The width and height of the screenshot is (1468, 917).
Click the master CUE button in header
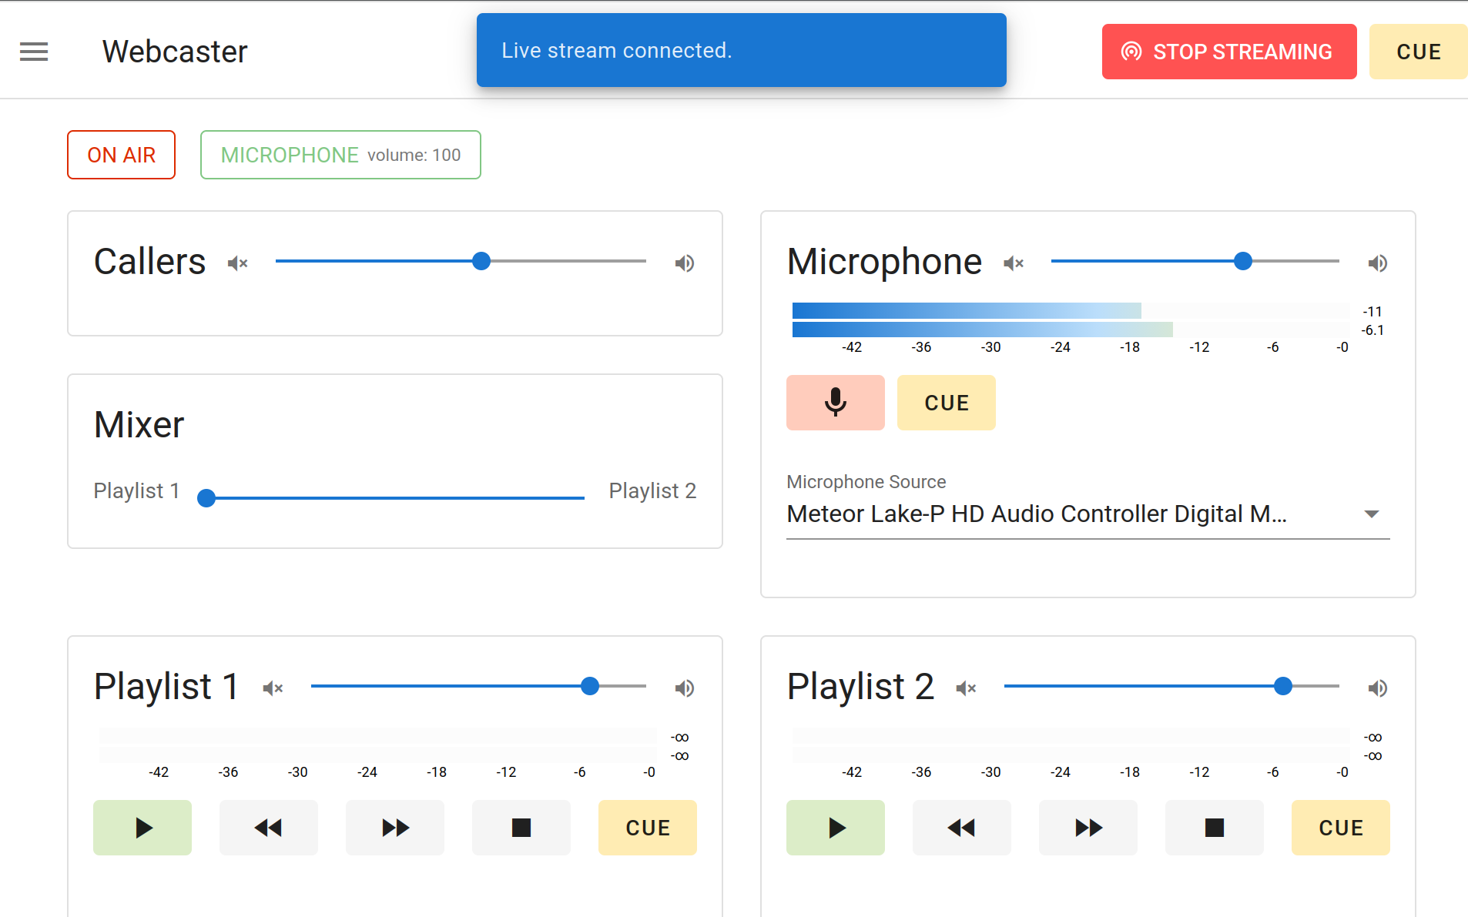coord(1418,52)
